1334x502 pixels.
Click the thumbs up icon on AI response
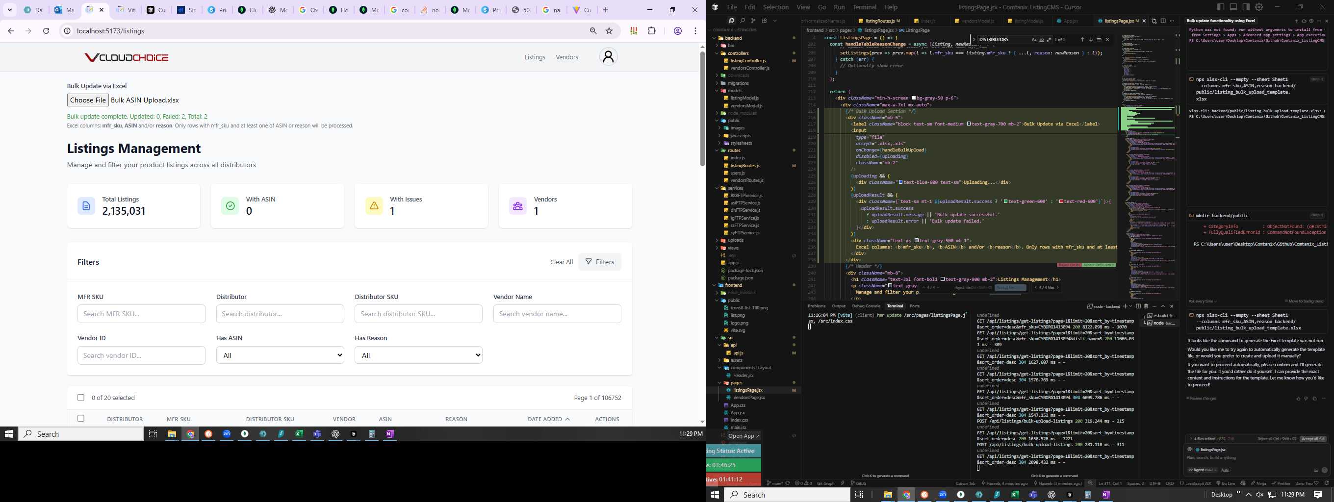click(x=1298, y=399)
